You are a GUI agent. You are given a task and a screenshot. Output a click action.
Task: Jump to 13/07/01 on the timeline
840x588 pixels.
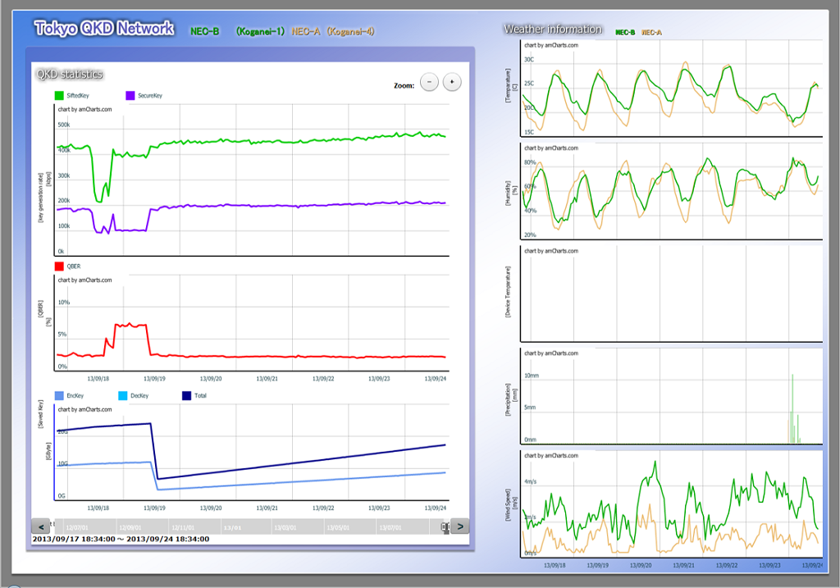[x=390, y=528]
